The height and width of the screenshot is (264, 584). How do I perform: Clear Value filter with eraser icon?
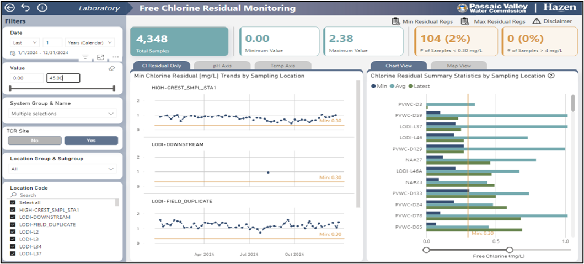111,68
